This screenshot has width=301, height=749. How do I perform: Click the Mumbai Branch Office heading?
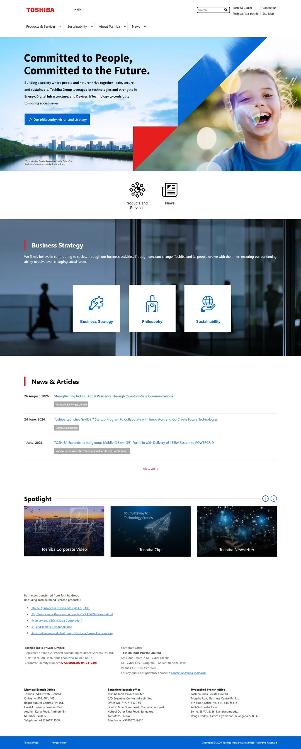40,690
